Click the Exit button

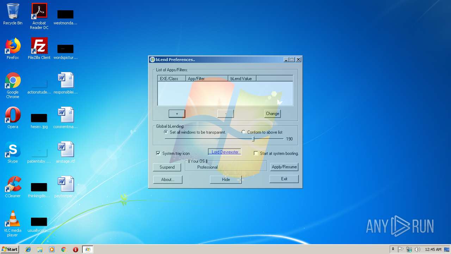click(284, 179)
